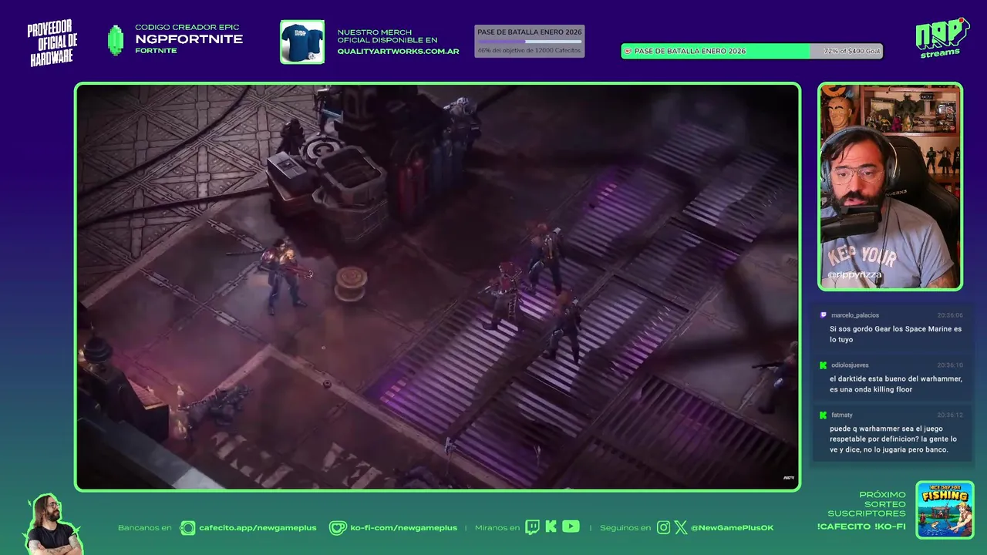
Task: Click the X social icon
Action: coord(681,528)
